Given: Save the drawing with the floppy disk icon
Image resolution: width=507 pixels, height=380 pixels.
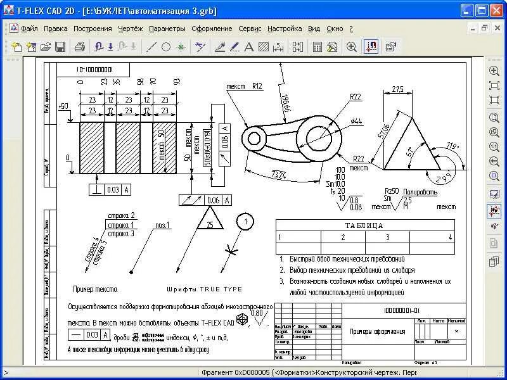Looking at the screenshot, I should point(60,47).
